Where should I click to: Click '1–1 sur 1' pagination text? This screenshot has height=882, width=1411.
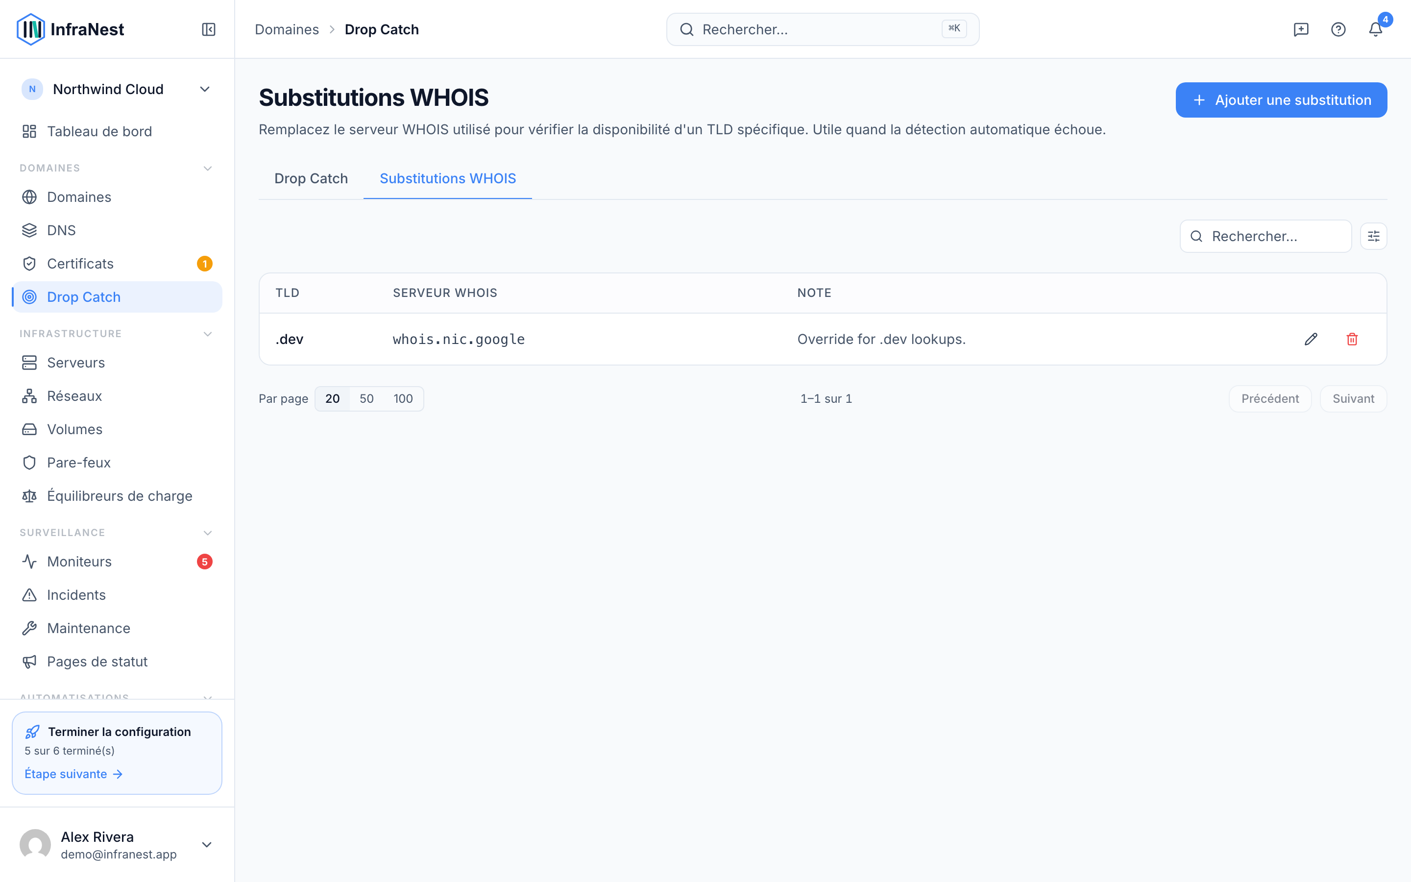coord(826,398)
